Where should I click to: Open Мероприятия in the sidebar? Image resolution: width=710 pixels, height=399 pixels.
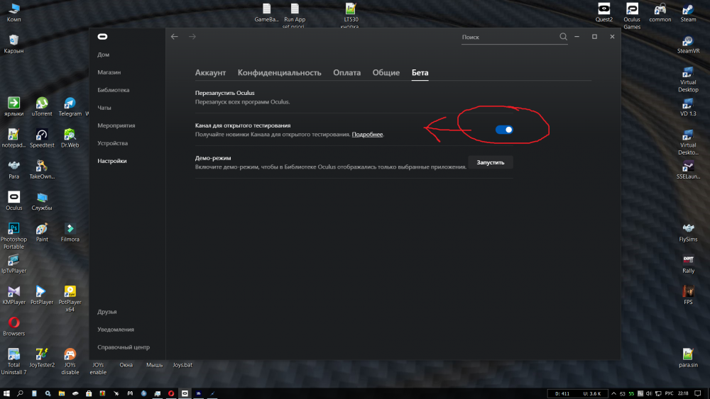pos(116,125)
